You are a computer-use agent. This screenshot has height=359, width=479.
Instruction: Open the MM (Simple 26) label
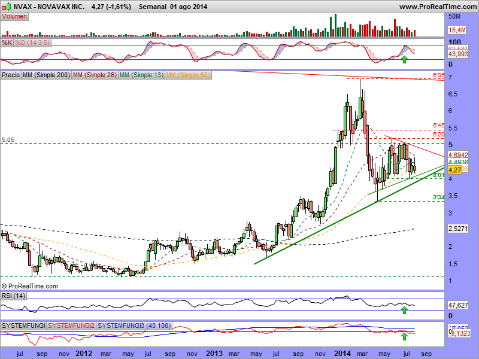point(95,75)
